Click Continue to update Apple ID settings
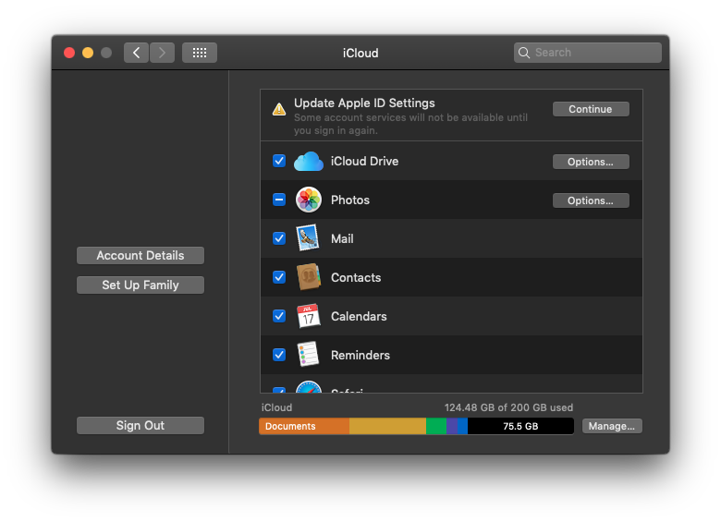This screenshot has width=721, height=522. [591, 109]
